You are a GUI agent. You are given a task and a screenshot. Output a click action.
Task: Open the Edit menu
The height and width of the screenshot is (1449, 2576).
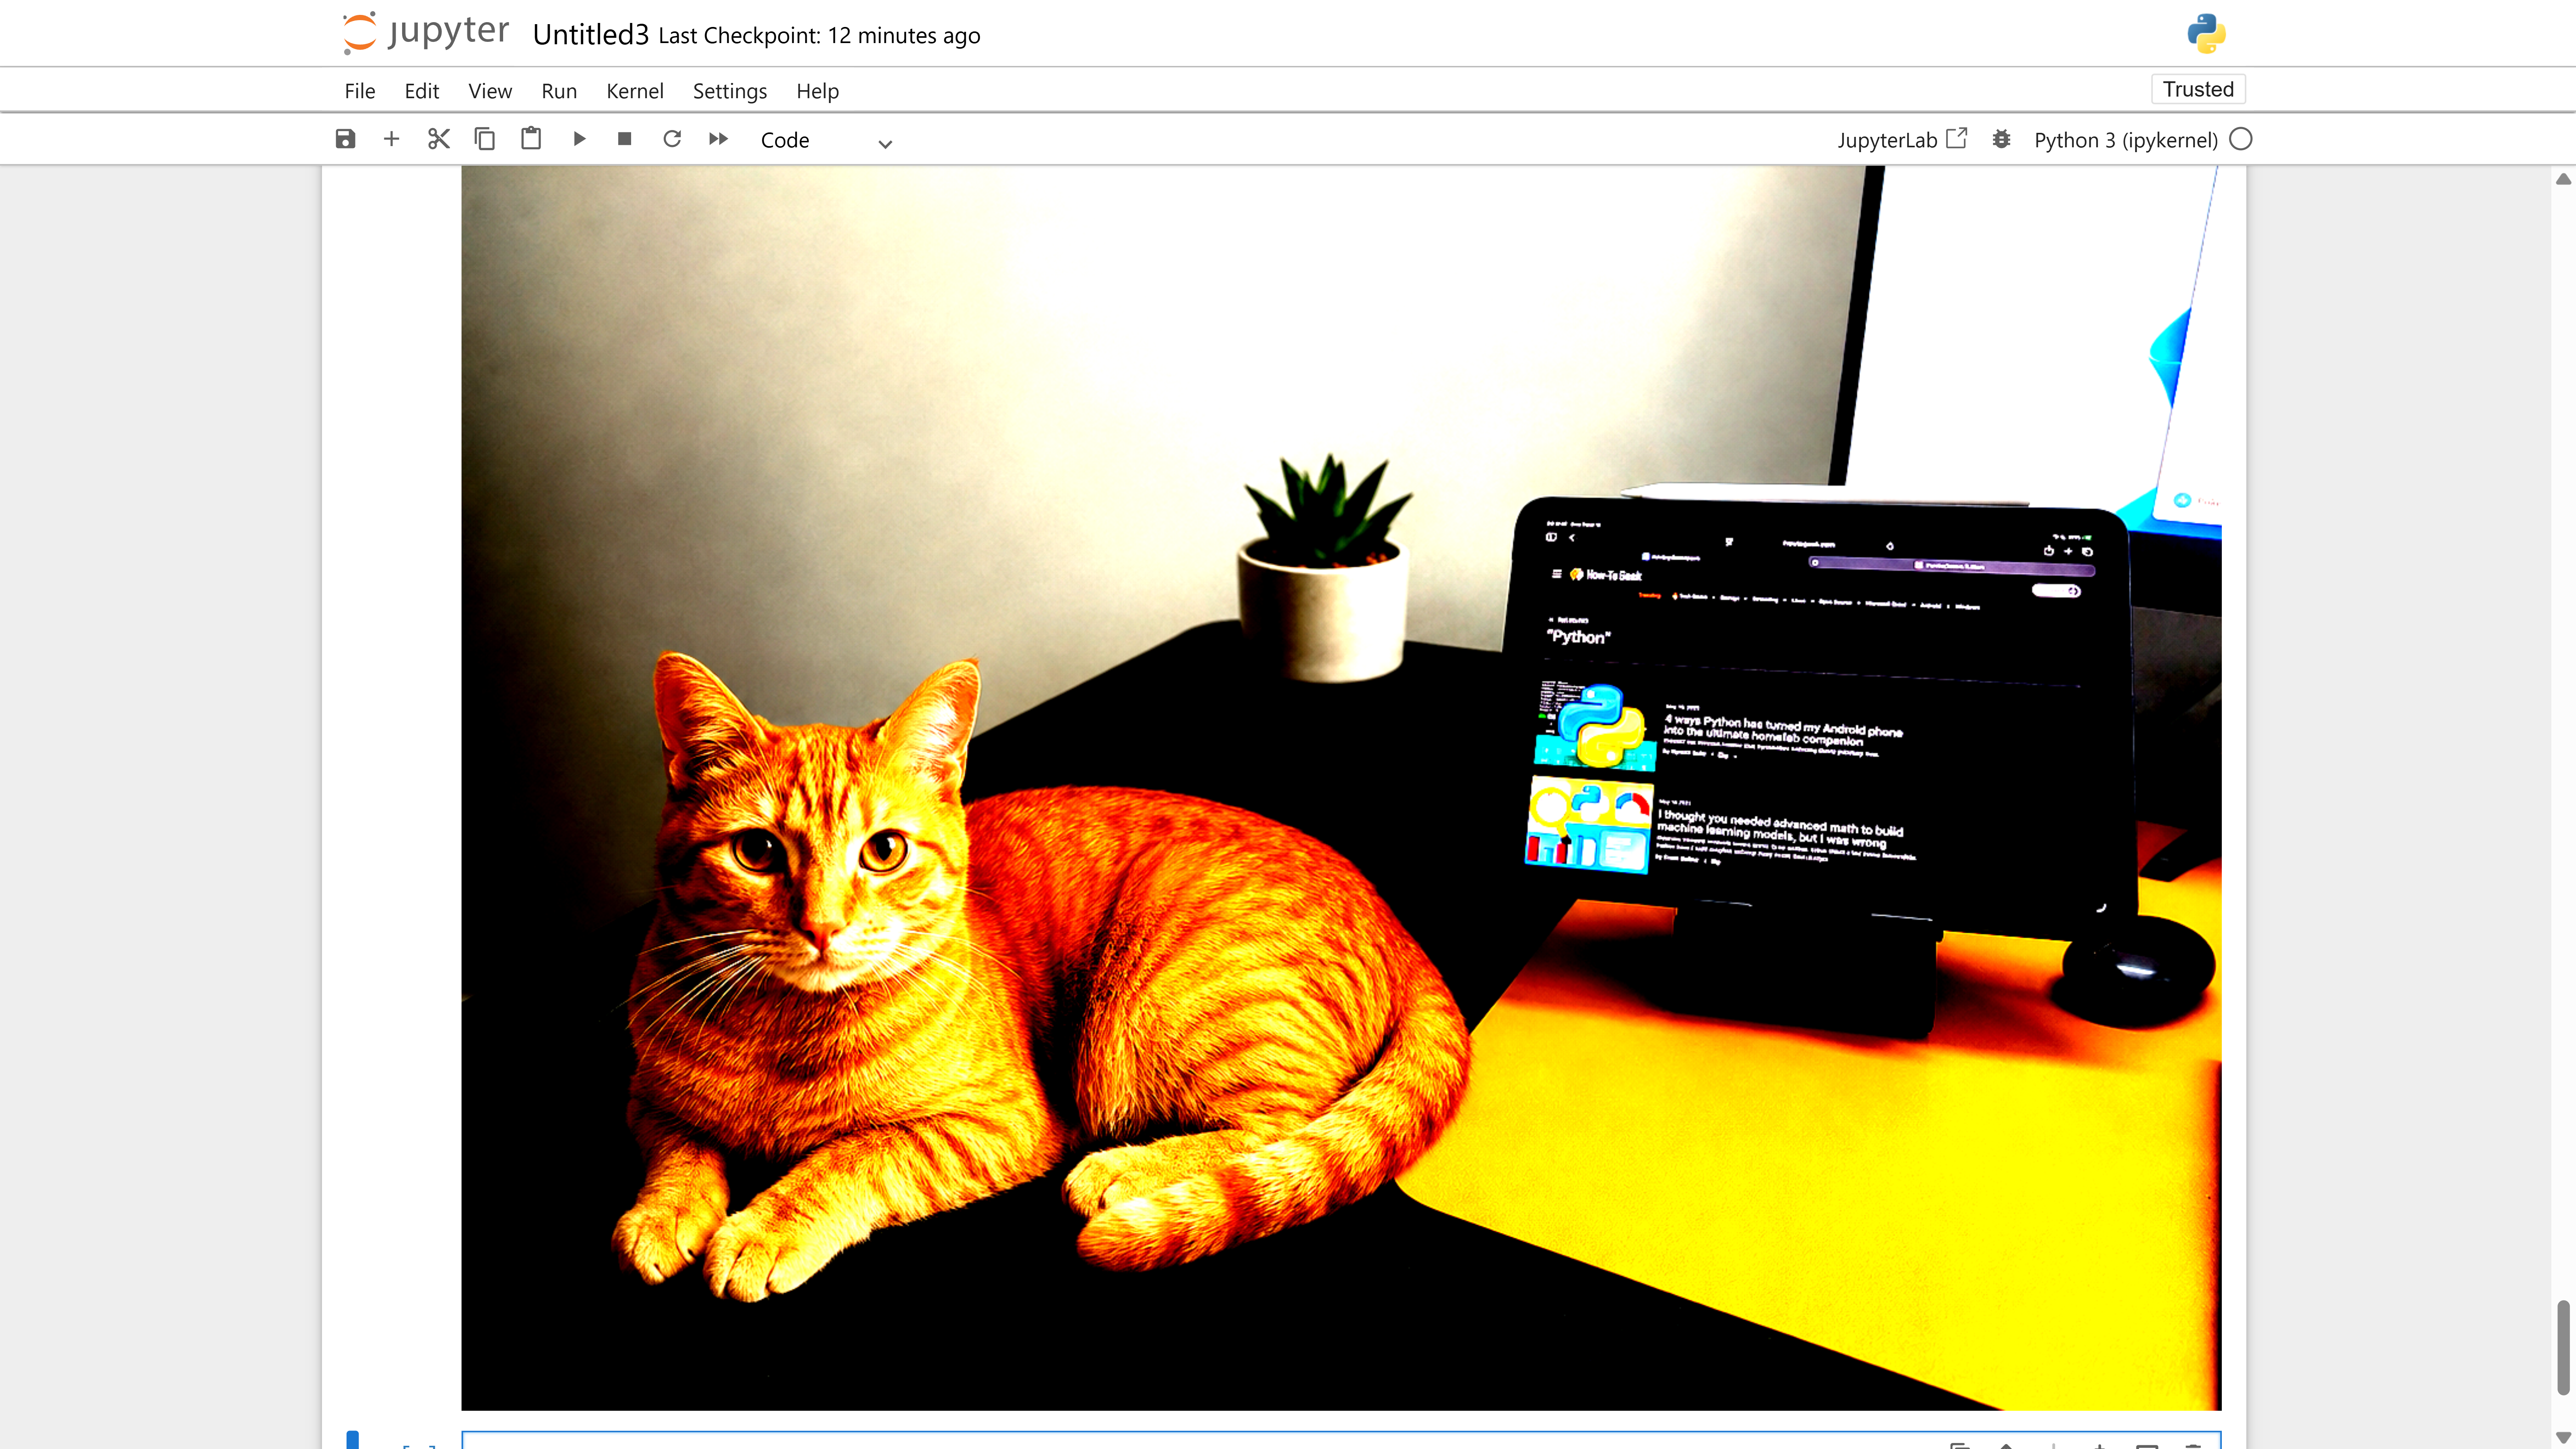coord(422,91)
